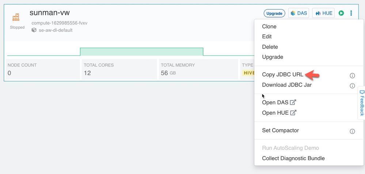The image size is (365, 174).
Task: Click external link icon next to Open DAS
Action: pyautogui.click(x=293, y=103)
